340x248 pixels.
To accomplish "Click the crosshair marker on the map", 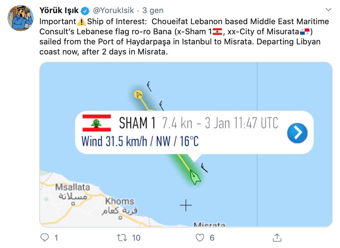I will [x=185, y=205].
